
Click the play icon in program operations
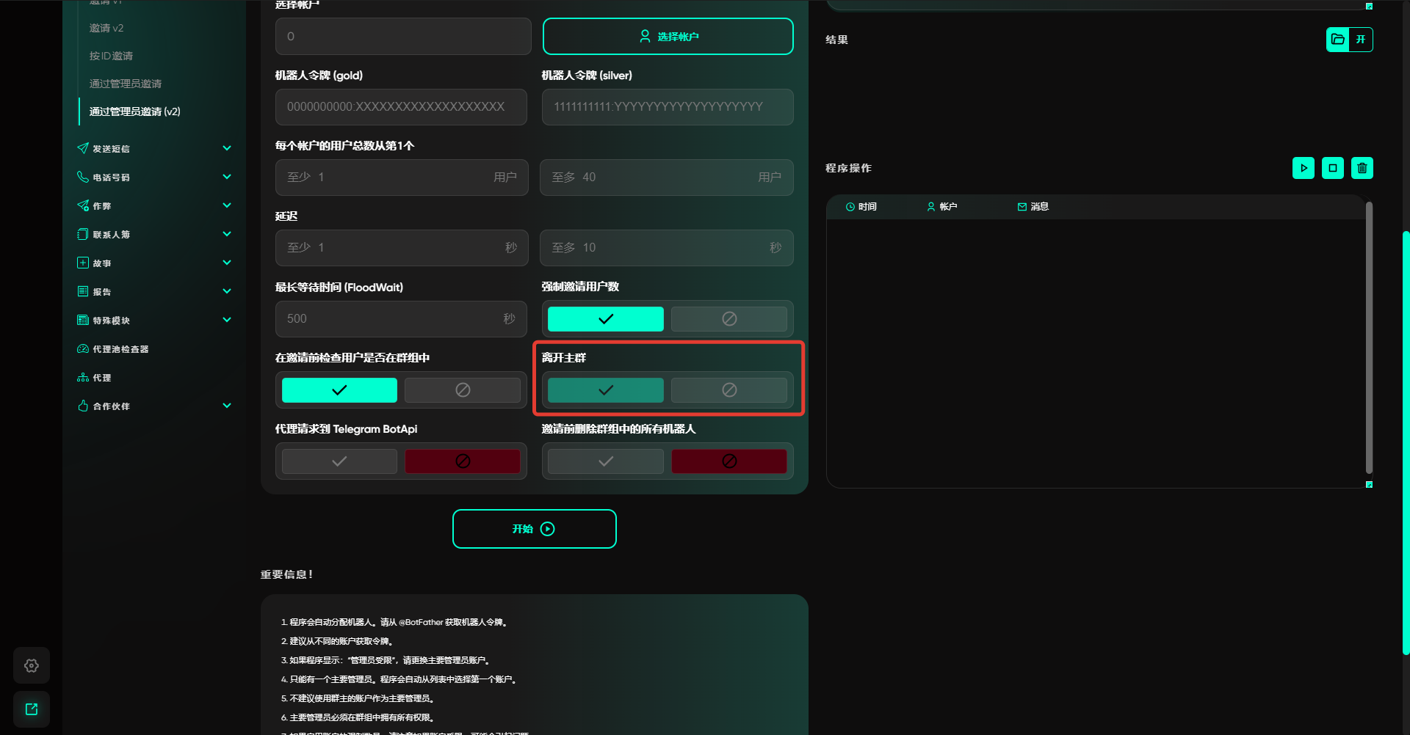1303,168
